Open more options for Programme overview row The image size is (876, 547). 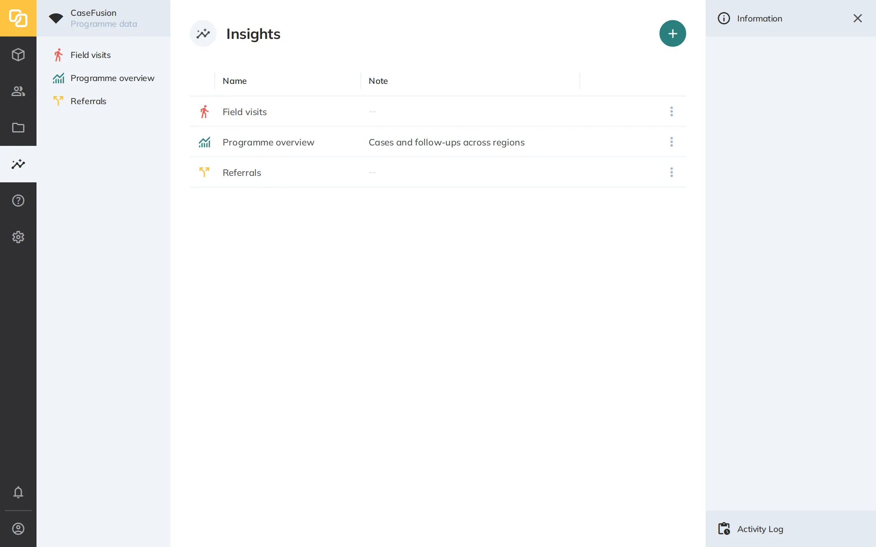[x=672, y=142]
